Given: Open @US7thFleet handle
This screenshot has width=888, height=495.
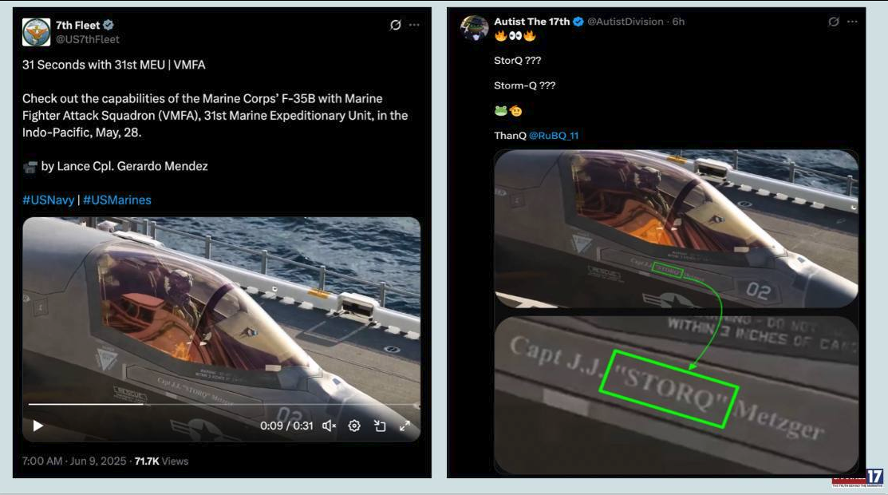Looking at the screenshot, I should (87, 40).
